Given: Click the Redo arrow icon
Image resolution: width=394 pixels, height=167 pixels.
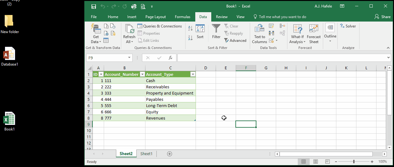Looking at the screenshot, I should [113, 6].
